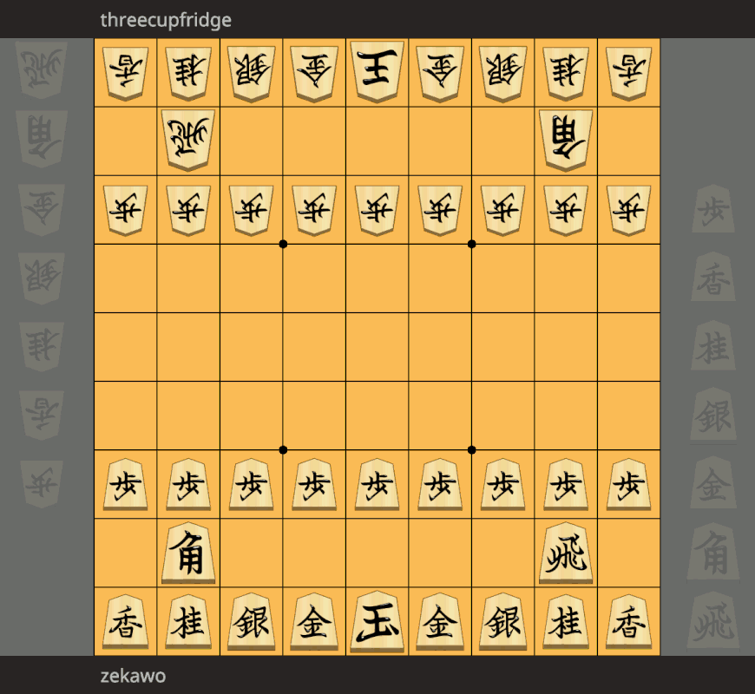Select the bottom pawn in front of the rook
This screenshot has width=755, height=694.
click(x=566, y=484)
